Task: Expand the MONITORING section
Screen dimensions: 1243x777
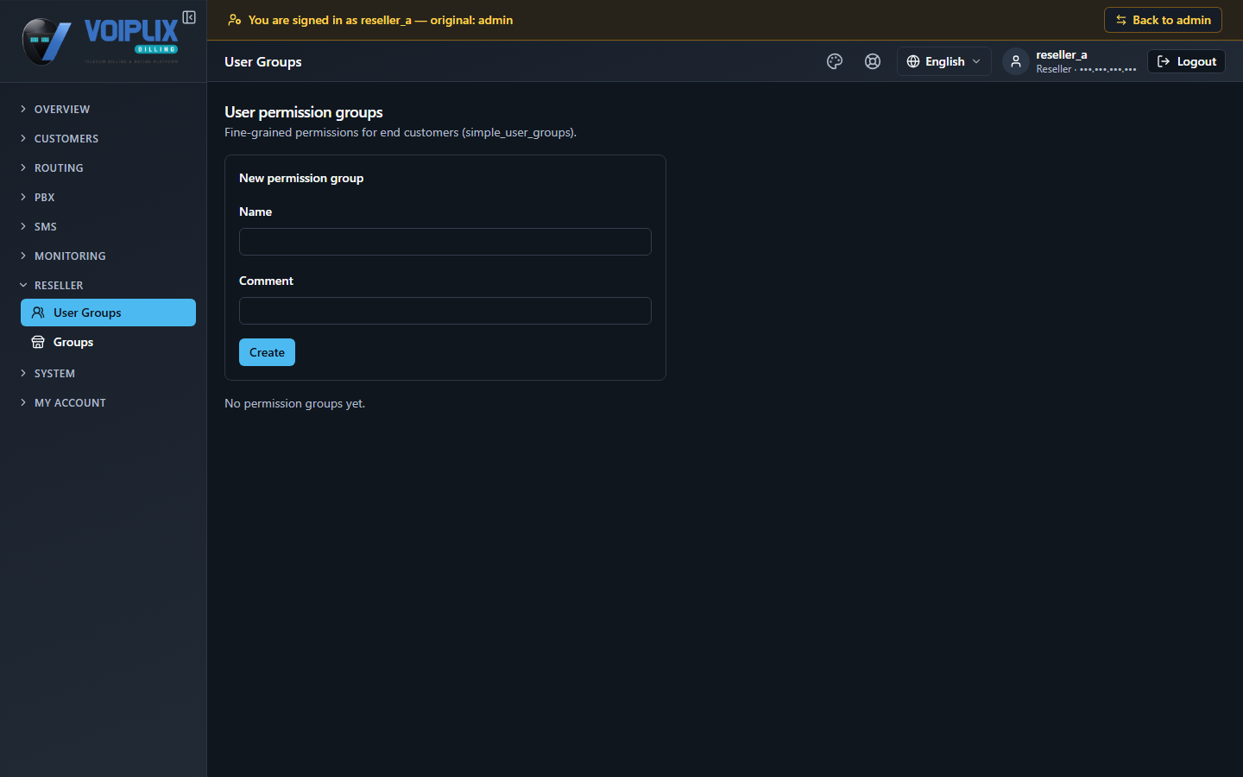Action: 70,256
